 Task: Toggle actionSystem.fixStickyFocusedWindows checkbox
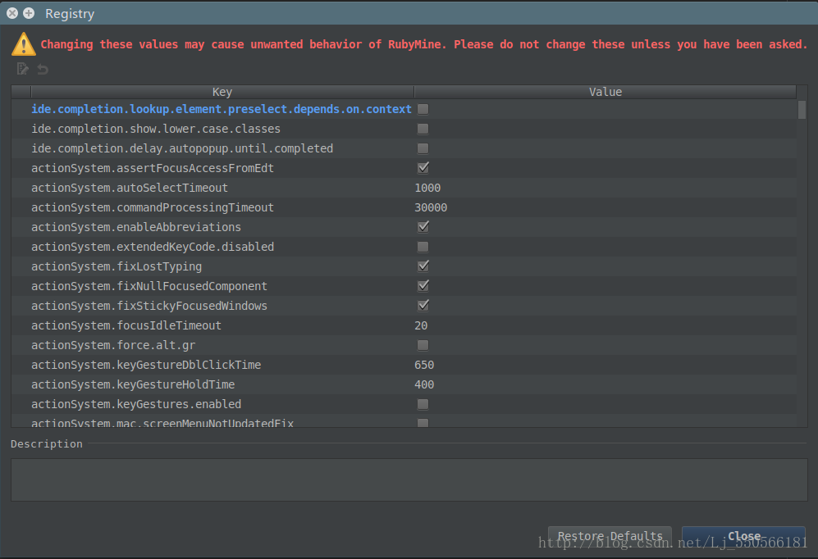click(x=423, y=305)
